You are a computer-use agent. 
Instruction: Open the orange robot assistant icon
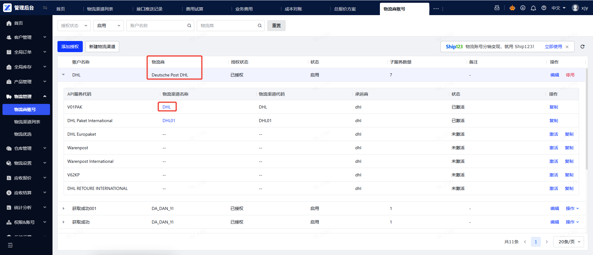coord(512,8)
